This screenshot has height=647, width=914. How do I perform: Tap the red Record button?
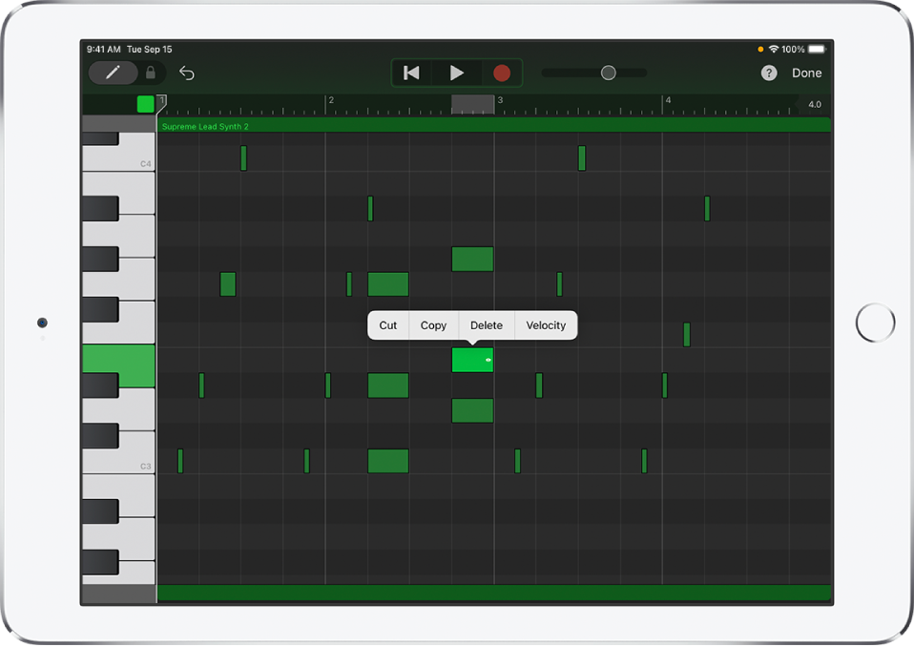coord(502,73)
